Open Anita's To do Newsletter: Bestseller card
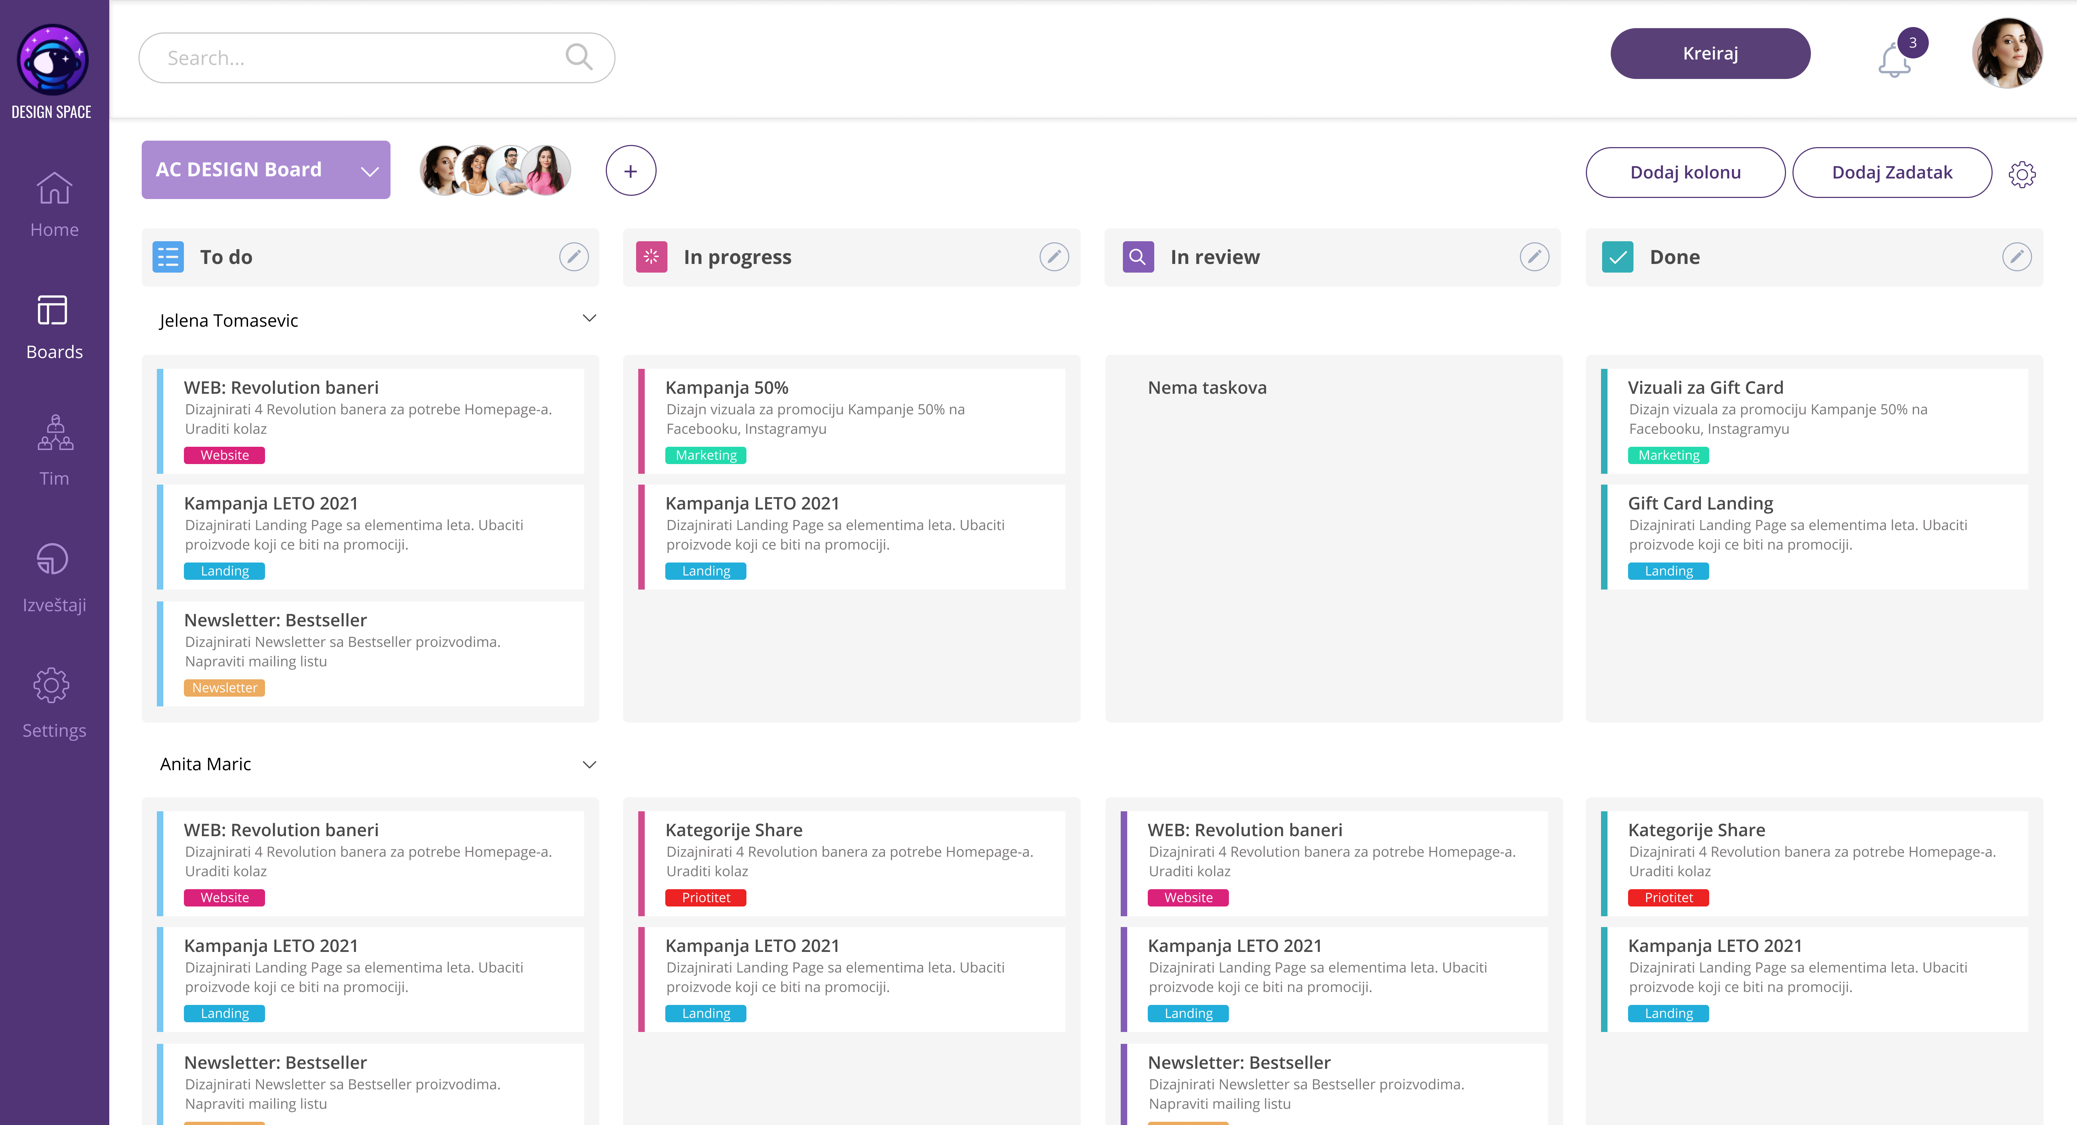 click(x=370, y=1085)
